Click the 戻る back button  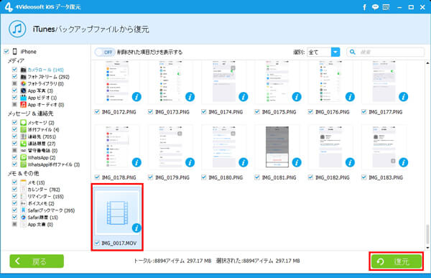point(37,261)
